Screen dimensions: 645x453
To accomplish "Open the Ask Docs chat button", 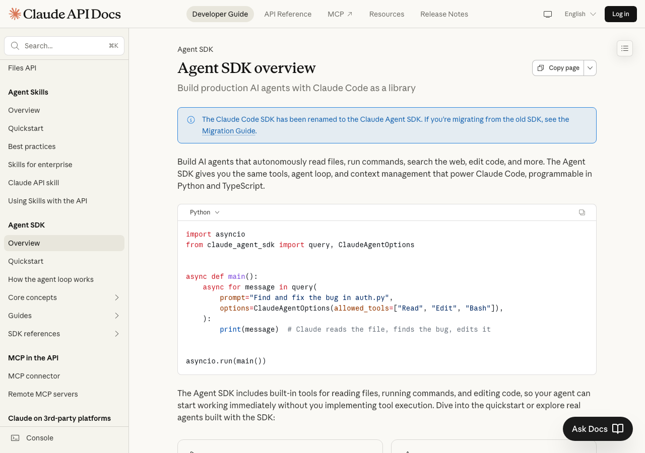I will 598,429.
